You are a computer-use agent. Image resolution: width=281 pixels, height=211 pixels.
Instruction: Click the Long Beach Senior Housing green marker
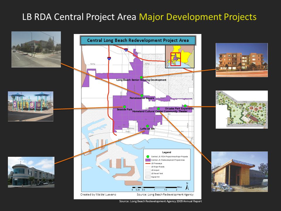pyautogui.click(x=141, y=77)
